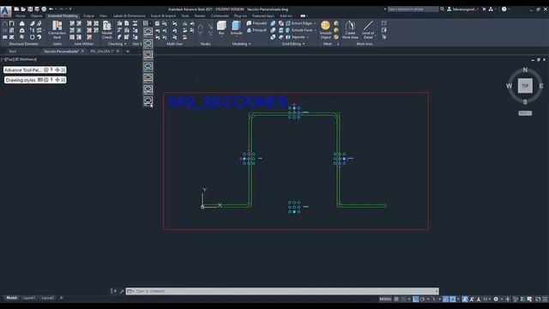Click the status bar customization menu icon
Screen dimensions: 549x309
tap(545, 300)
